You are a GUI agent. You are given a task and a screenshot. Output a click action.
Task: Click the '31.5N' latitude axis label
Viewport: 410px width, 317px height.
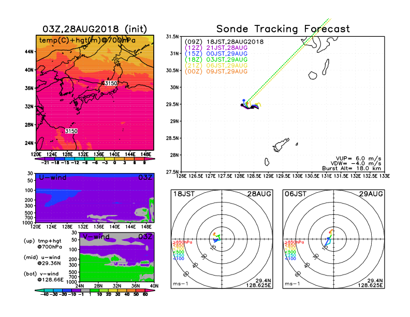point(173,37)
